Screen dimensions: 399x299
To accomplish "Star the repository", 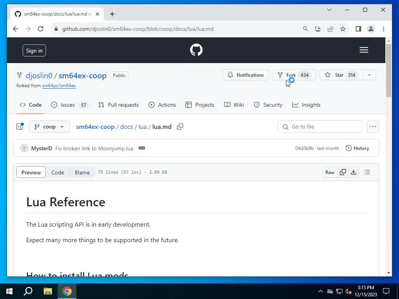I will pos(341,75).
